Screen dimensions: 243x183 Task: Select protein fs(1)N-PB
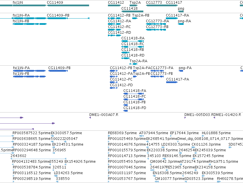[x=29, y=77]
